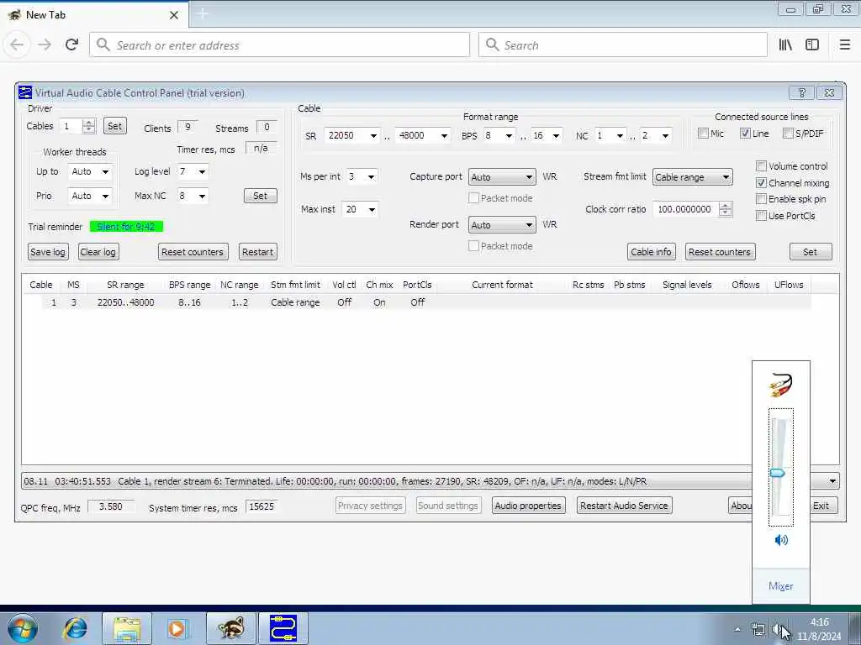Click the audio cable device icon in volume popup
The image size is (861, 645).
[780, 385]
